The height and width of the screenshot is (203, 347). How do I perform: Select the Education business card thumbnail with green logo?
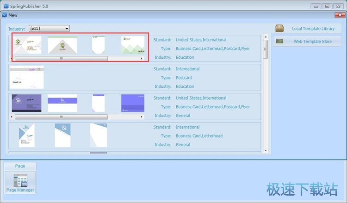pyautogui.click(x=27, y=45)
